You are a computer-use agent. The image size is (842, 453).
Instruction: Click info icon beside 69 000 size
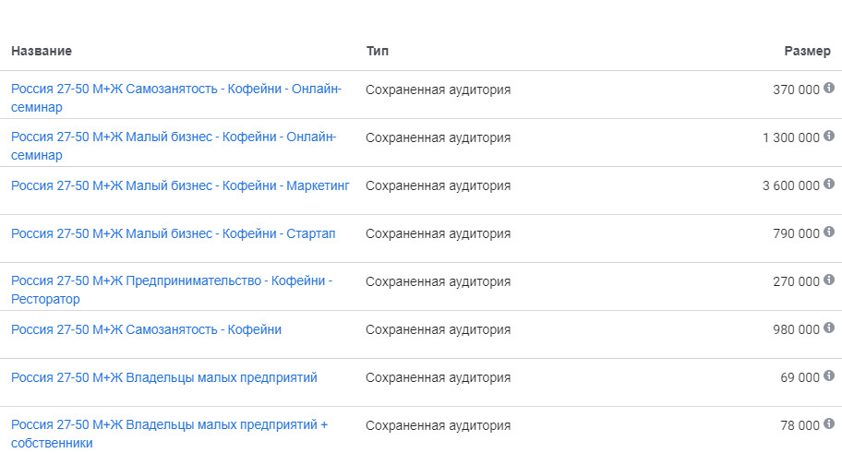pyautogui.click(x=829, y=376)
